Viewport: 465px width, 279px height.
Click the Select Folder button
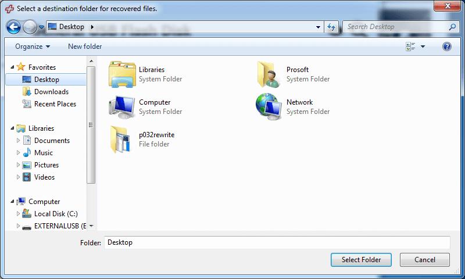[361, 260]
